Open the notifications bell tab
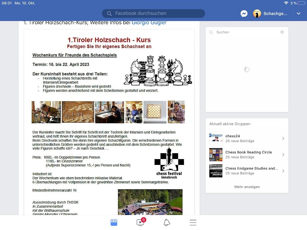 coord(166,223)
